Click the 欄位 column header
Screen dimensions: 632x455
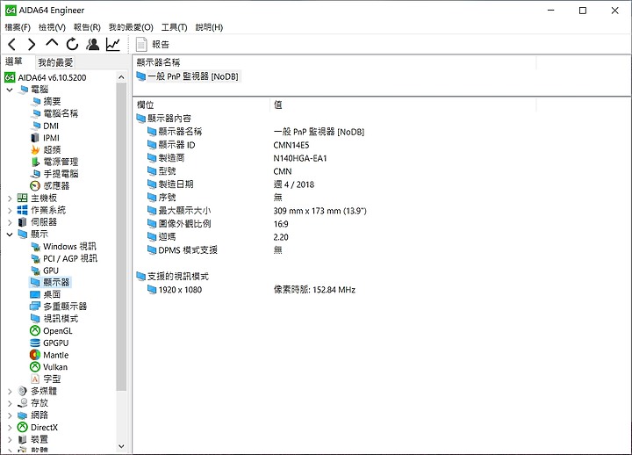(146, 105)
